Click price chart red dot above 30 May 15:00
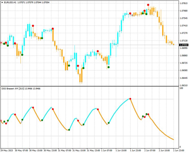The image size is (189, 153). (33, 26)
